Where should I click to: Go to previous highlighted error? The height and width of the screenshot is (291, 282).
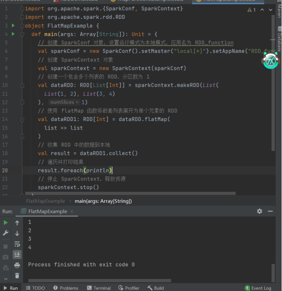tap(262, 10)
